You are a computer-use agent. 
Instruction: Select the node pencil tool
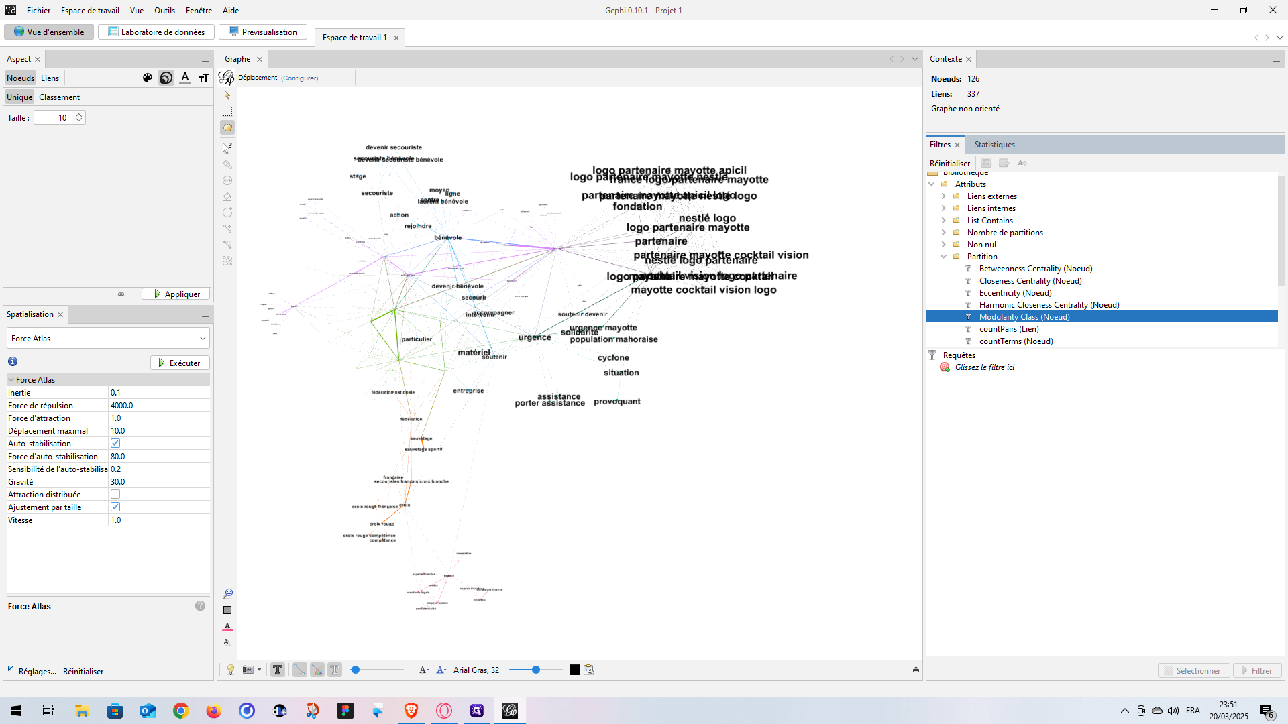(227, 213)
